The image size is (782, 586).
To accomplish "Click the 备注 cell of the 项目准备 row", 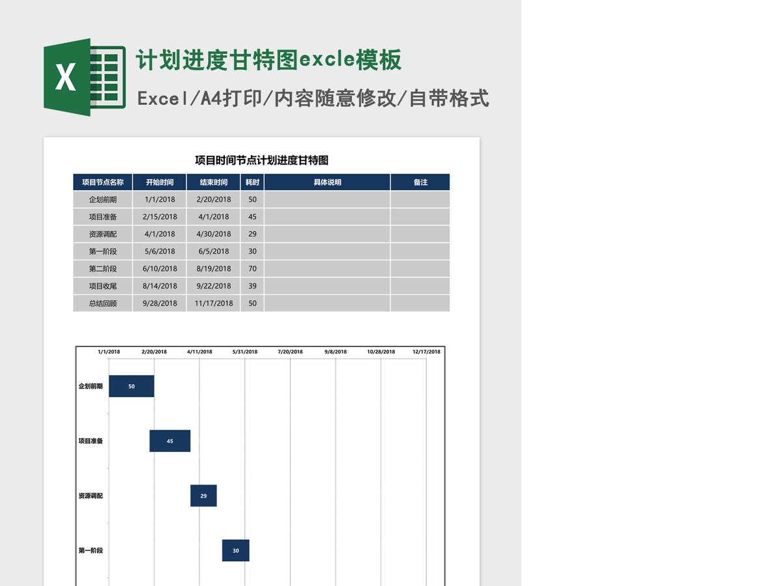I will pos(420,217).
